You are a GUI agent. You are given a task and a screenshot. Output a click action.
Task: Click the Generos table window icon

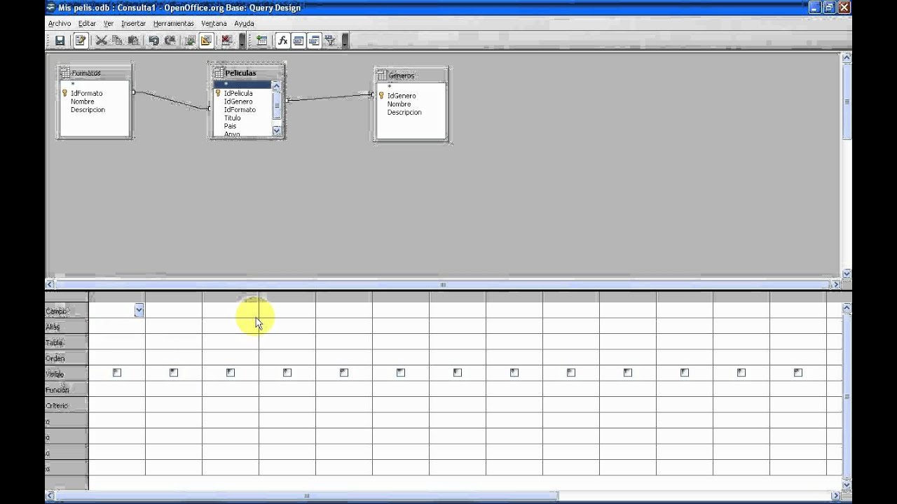point(382,76)
